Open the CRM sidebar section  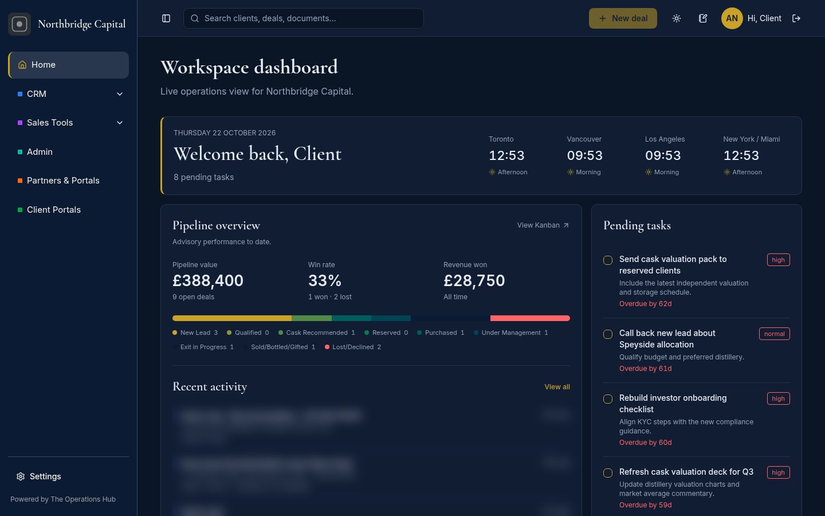[68, 94]
